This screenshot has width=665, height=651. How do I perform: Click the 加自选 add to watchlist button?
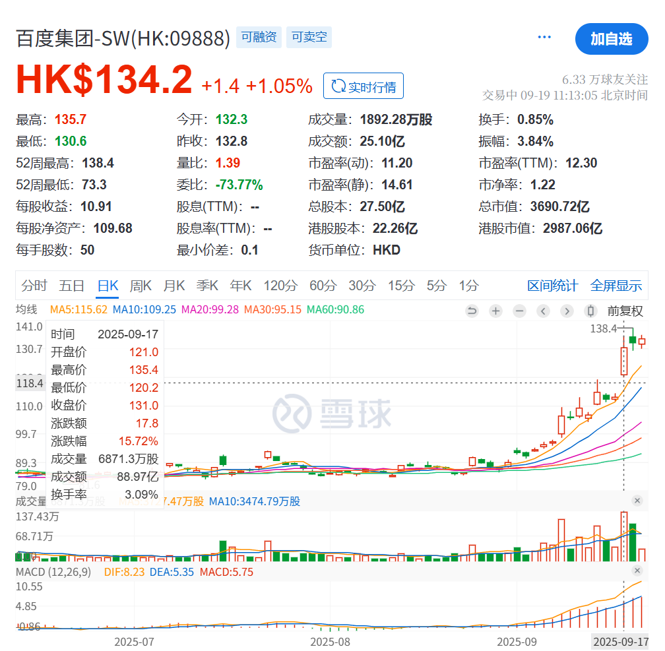tap(611, 39)
